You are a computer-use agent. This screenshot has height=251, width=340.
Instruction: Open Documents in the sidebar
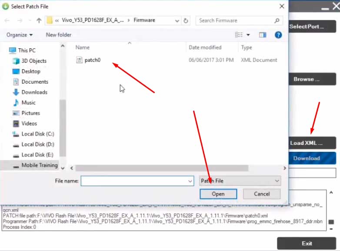(30, 82)
